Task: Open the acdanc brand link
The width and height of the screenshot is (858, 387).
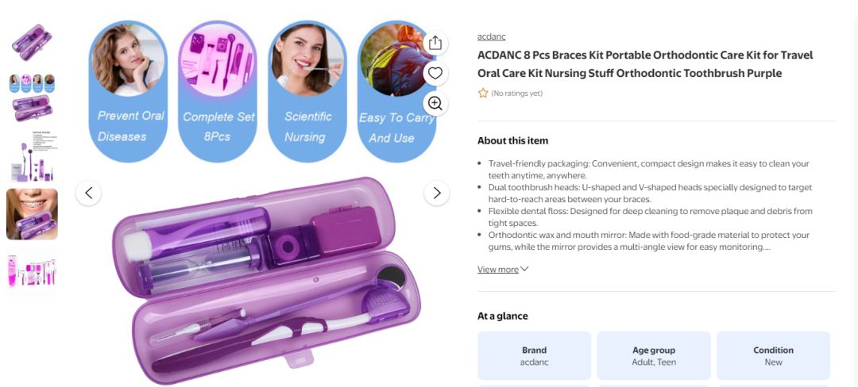Action: tap(492, 36)
